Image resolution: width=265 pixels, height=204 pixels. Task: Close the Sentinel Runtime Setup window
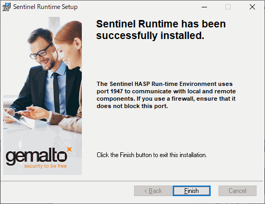coord(252,7)
